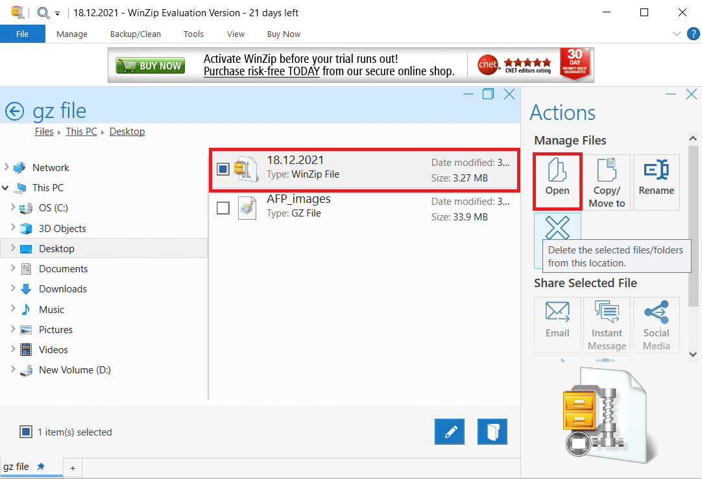Collapse the This PC tree node
The image size is (702, 479).
pos(5,187)
